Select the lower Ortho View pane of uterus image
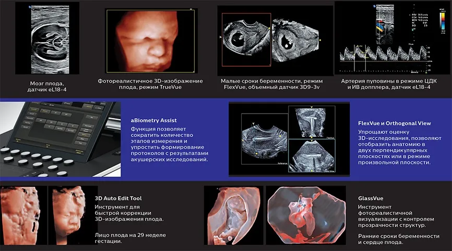 (x=312, y=156)
